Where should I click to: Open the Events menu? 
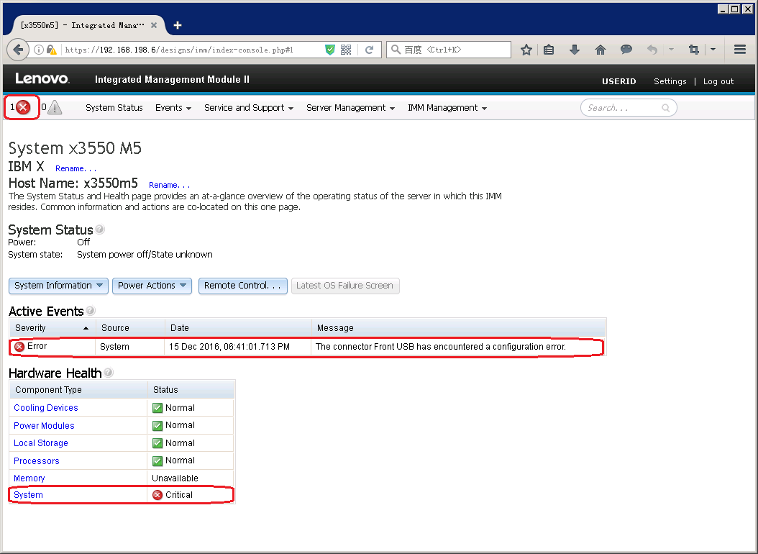173,107
